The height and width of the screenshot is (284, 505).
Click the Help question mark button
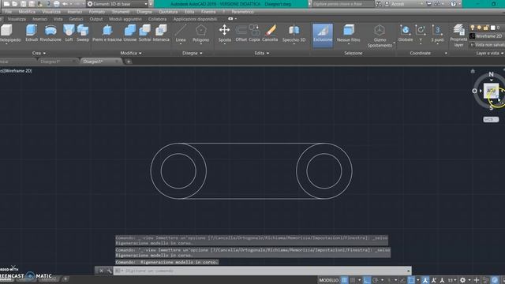coord(453,4)
